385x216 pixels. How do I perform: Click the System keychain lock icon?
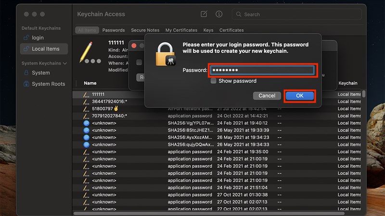(x=26, y=73)
